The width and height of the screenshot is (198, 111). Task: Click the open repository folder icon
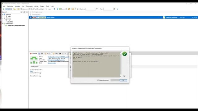15,9
